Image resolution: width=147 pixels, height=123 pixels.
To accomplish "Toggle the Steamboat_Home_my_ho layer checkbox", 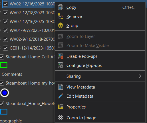I will [2, 83].
